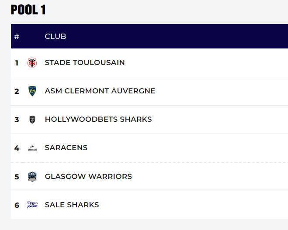288x230 pixels.
Task: Click the # rank column header
Action: 17,36
